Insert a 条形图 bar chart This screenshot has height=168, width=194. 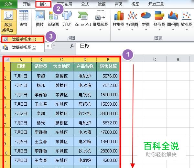(x=159, y=16)
